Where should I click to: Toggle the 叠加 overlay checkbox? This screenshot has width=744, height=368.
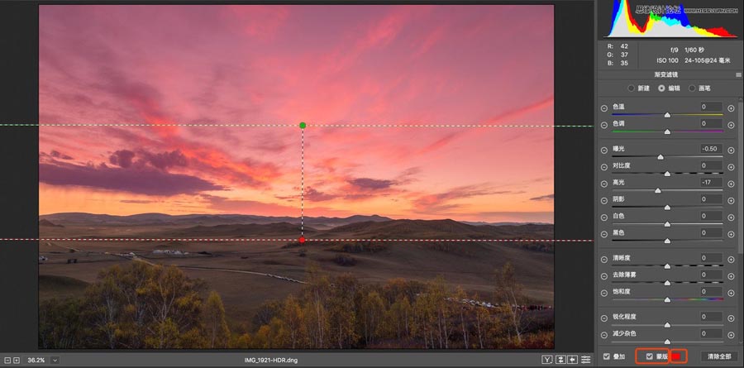(608, 356)
